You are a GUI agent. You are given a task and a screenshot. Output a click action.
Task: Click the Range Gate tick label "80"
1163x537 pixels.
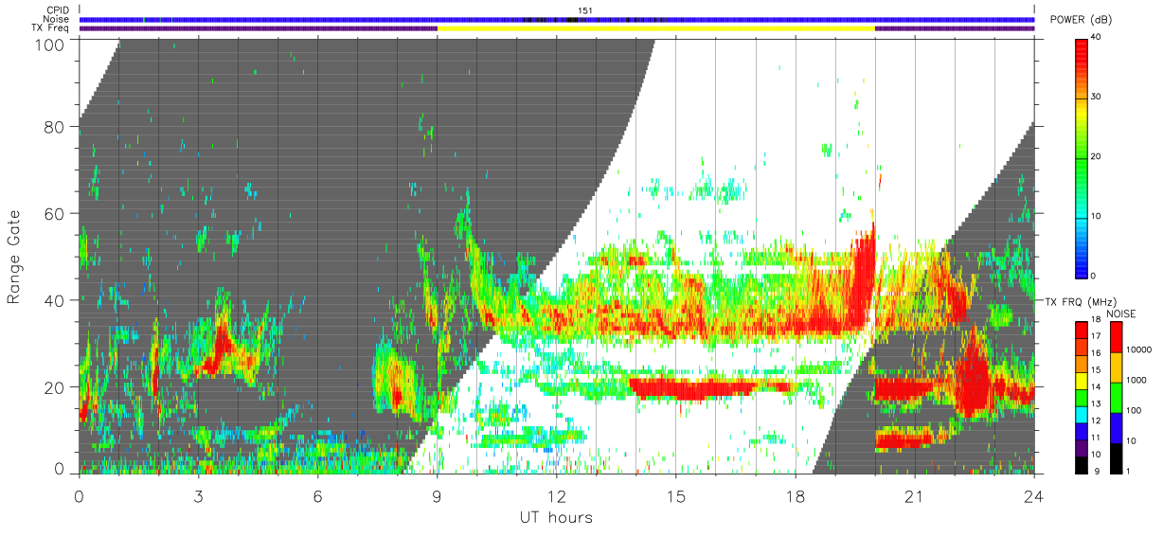pos(53,127)
